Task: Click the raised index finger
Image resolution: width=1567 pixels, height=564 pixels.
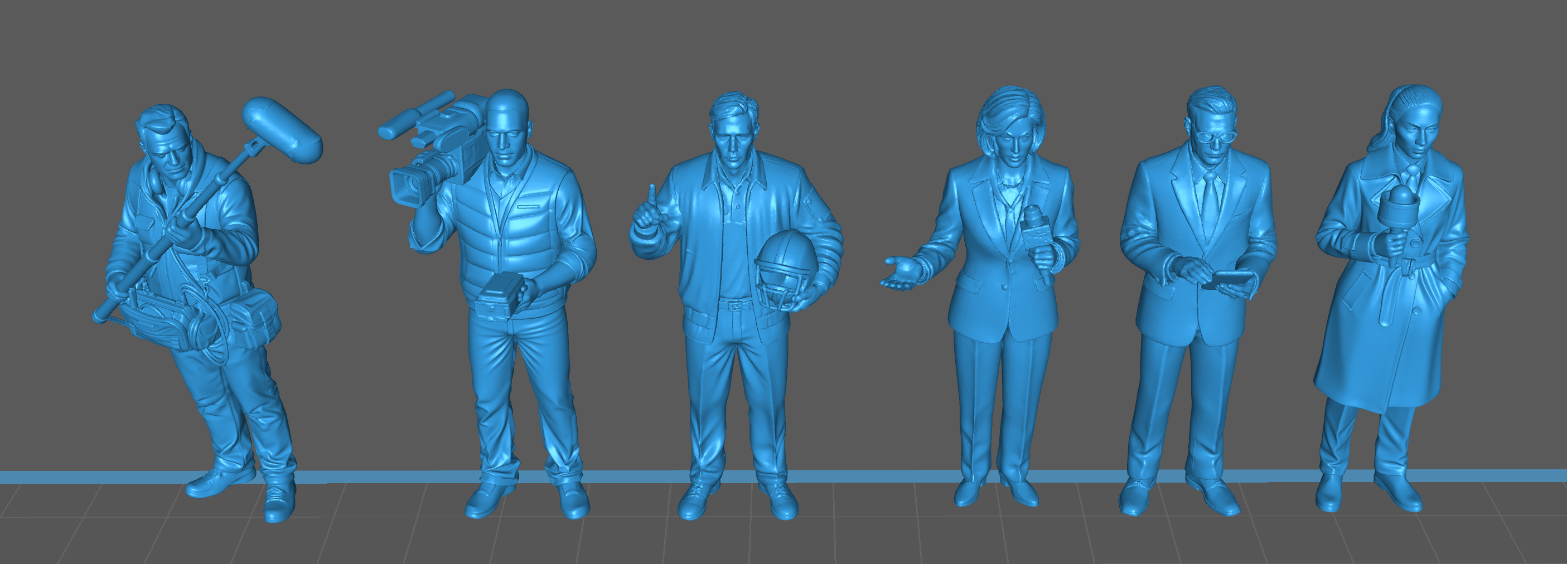Action: pos(652,195)
